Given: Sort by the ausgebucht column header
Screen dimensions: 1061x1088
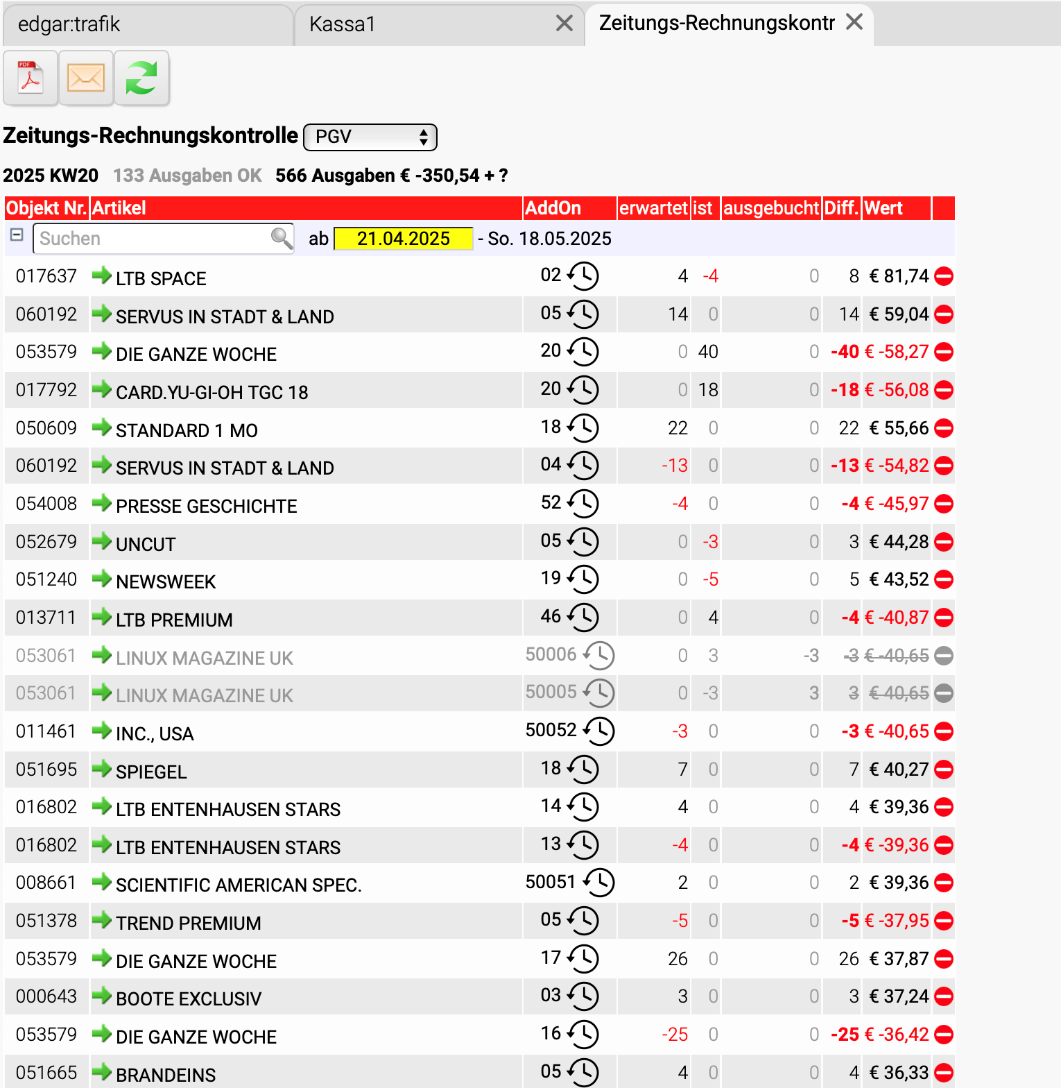Looking at the screenshot, I should tap(771, 208).
